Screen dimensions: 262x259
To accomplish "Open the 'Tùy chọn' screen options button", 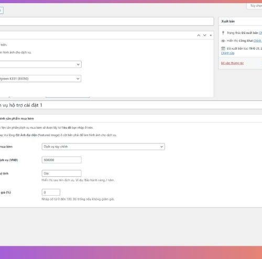I will [255, 6].
